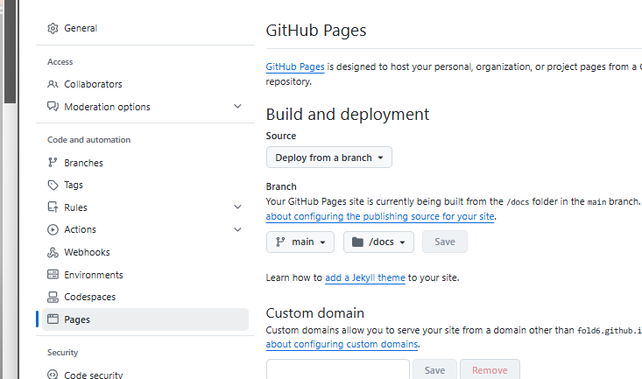The height and width of the screenshot is (379, 642).
Task: Open the Deploy from a branch dropdown
Action: click(329, 158)
